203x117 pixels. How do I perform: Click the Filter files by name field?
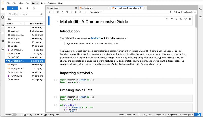tap(25, 14)
